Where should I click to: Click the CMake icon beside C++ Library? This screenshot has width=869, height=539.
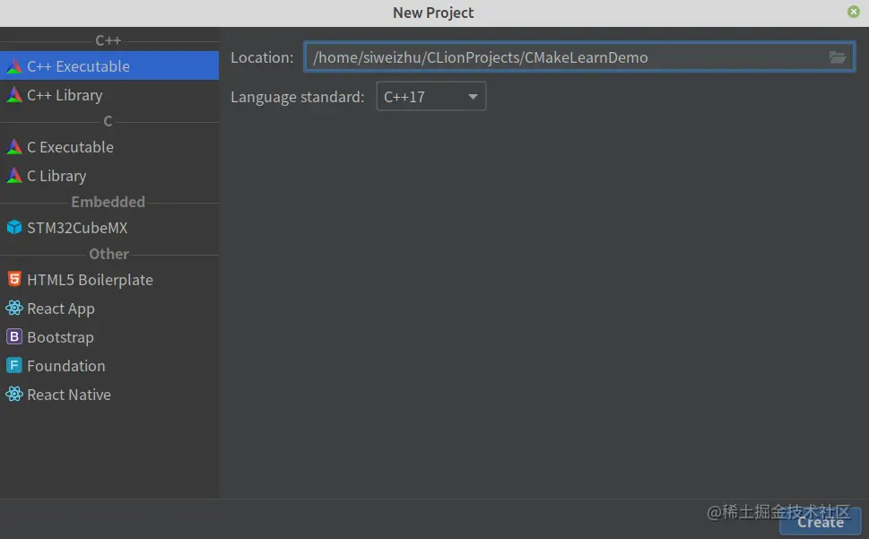tap(13, 95)
